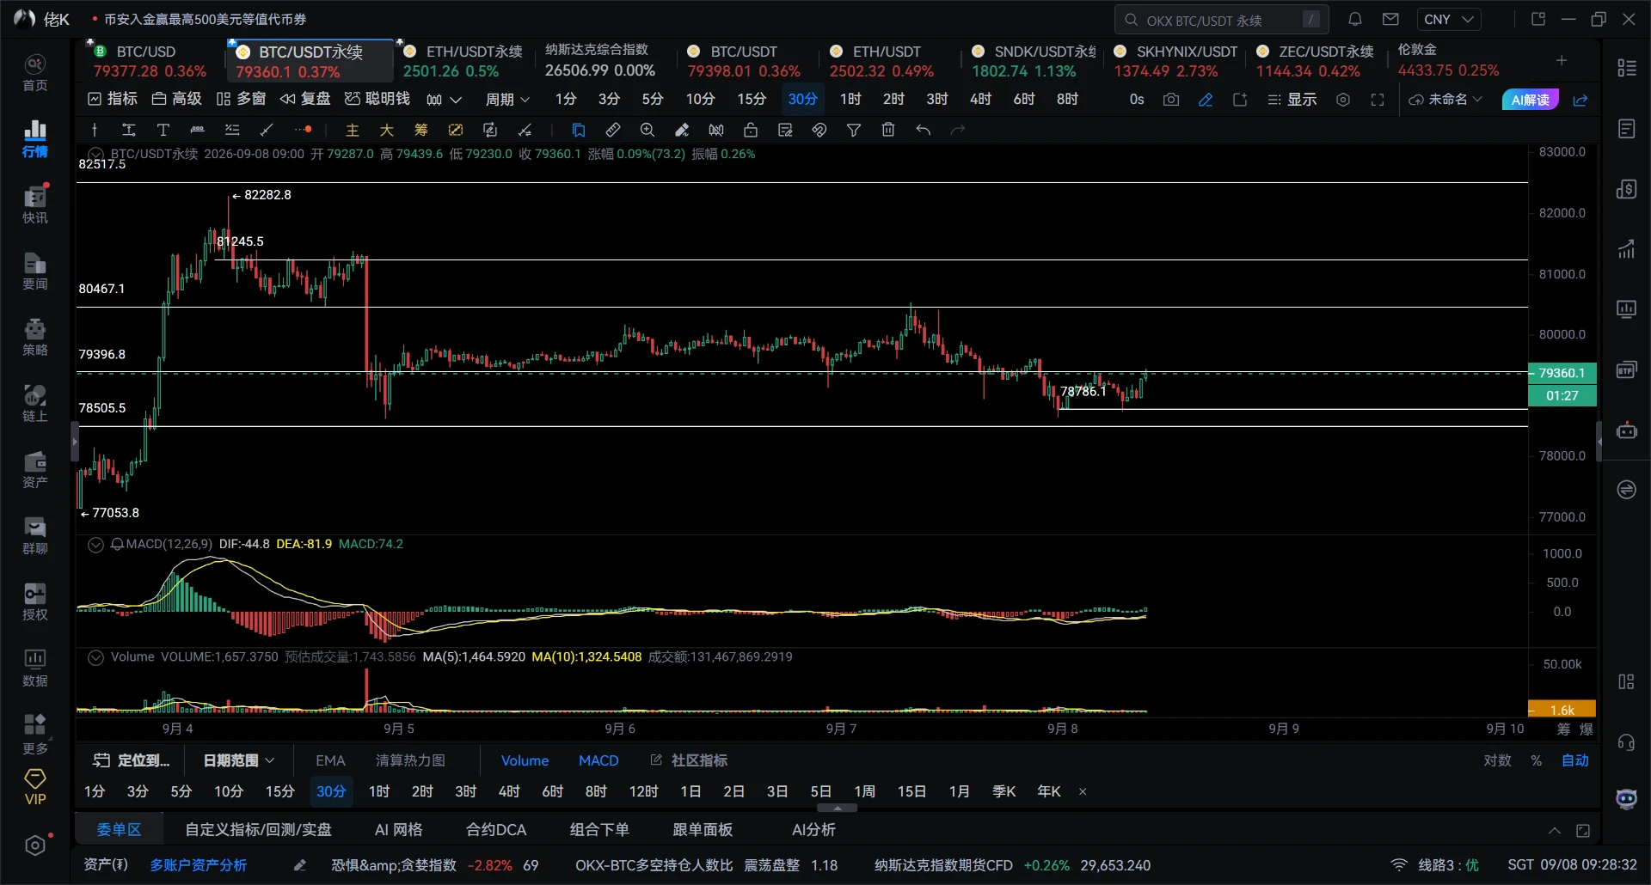Lock drawings with the padlock icon
Image resolution: width=1651 pixels, height=885 pixels.
[x=751, y=130]
